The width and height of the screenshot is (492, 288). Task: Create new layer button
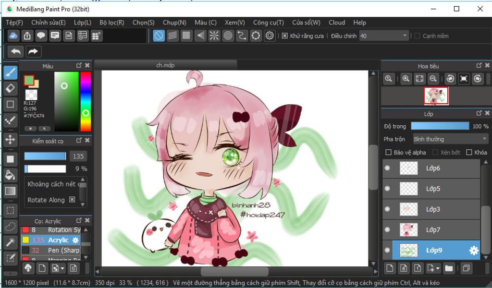390,268
